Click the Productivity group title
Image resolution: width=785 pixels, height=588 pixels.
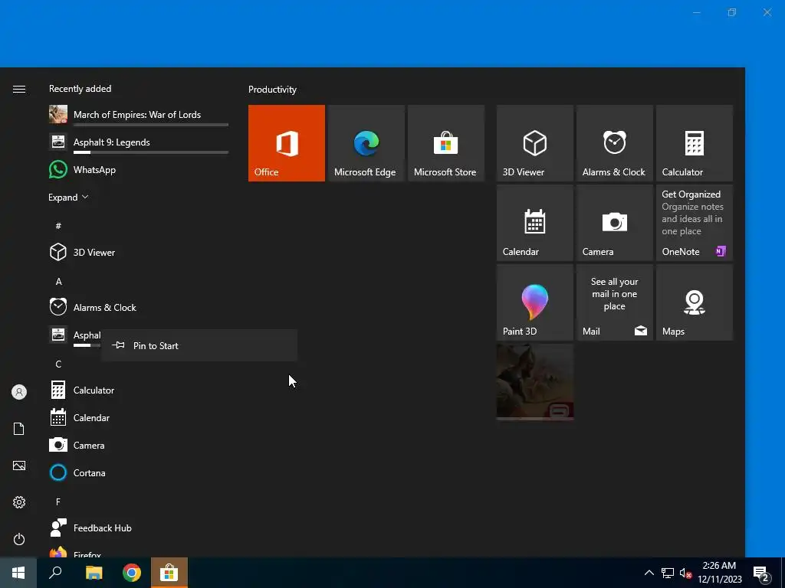[x=272, y=90]
